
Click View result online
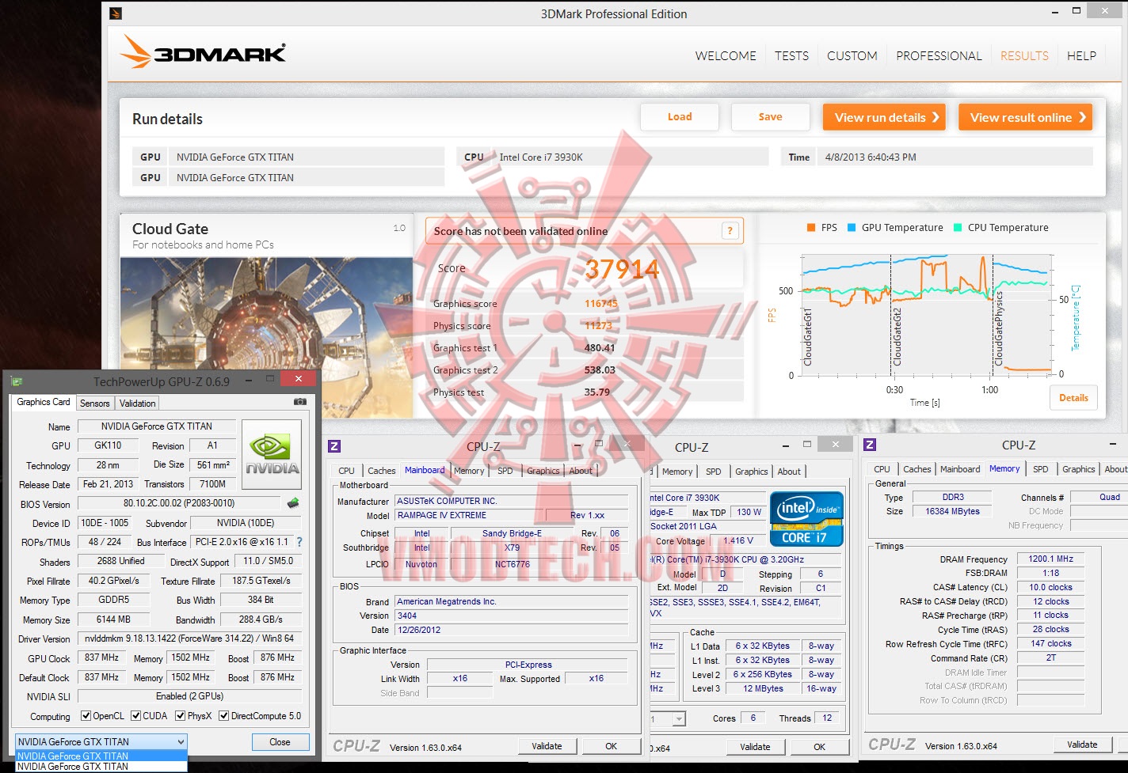[1025, 118]
